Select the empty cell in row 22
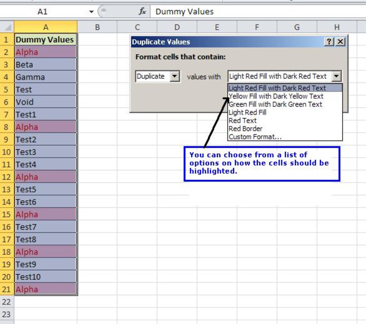 46,302
